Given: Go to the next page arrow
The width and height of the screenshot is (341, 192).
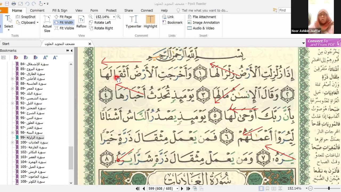Looking at the screenshot, I should [182, 189].
